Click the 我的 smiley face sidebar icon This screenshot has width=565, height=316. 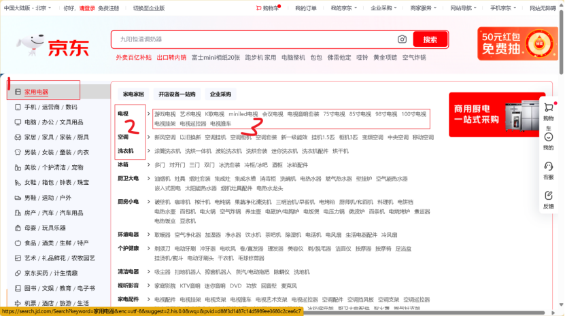[549, 137]
